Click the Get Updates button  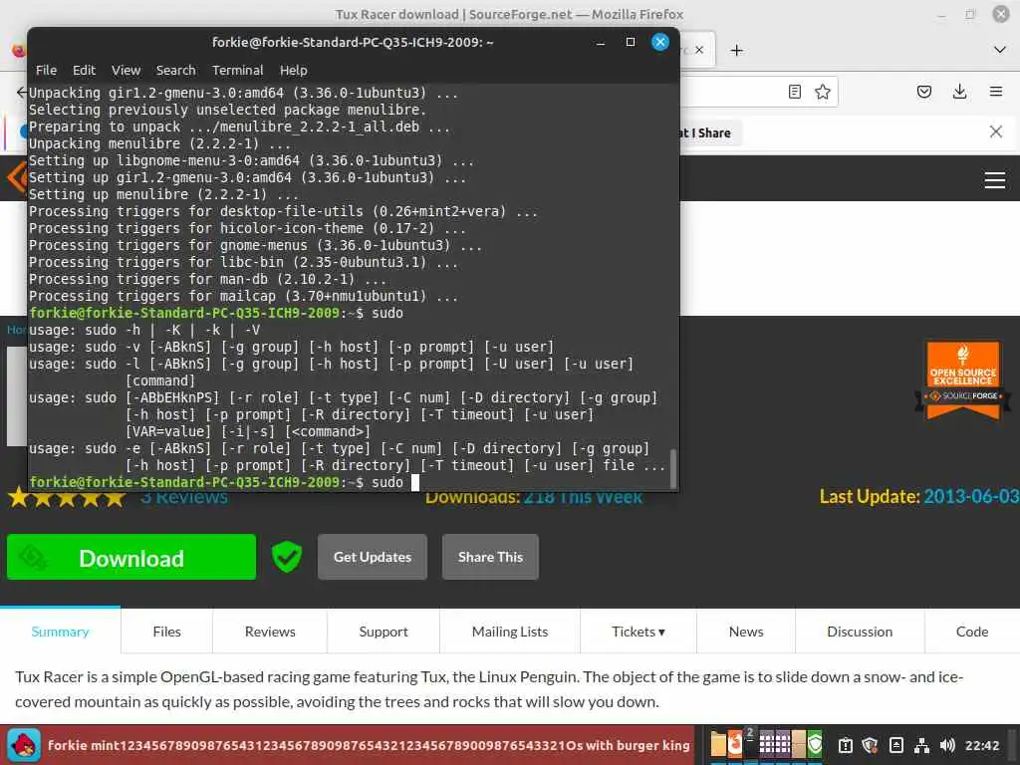click(x=373, y=557)
